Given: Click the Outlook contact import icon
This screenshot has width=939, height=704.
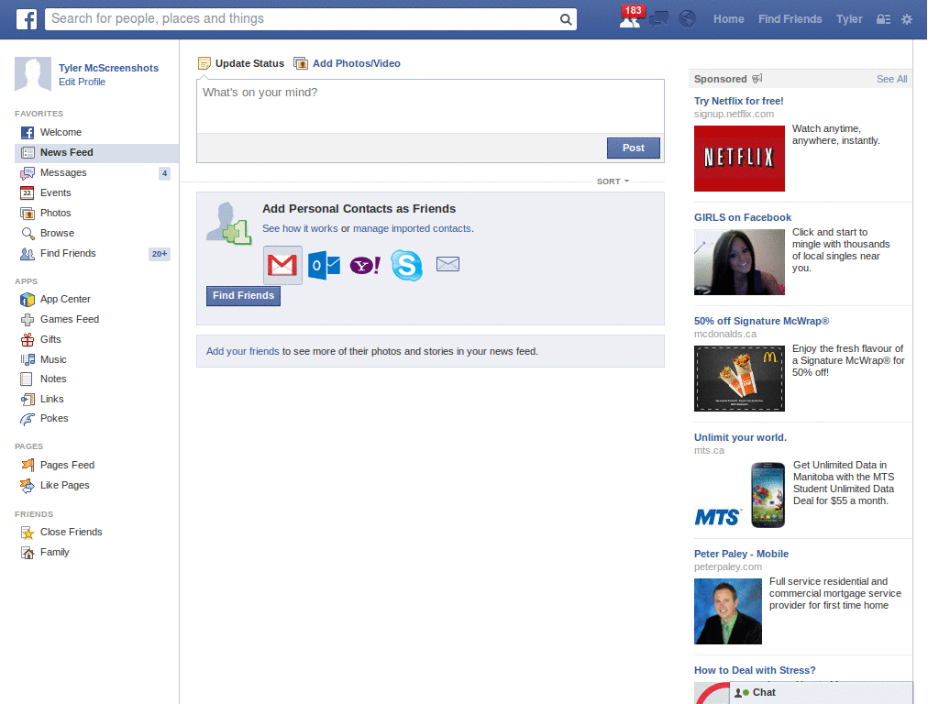Looking at the screenshot, I should [x=324, y=265].
